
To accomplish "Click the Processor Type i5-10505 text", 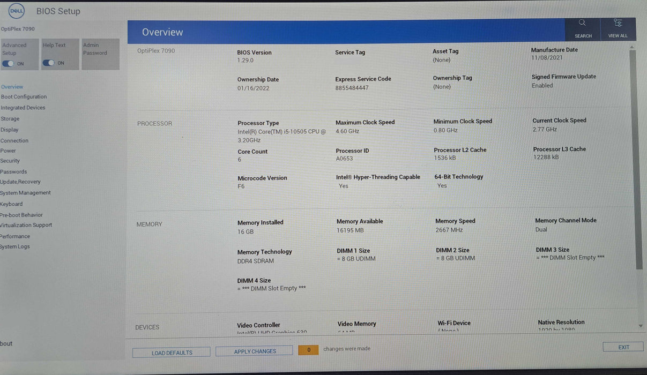I will [281, 136].
